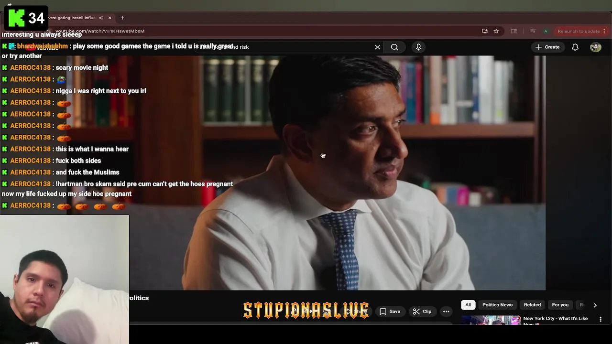This screenshot has width=612, height=344.
Task: Click the streamer webcam thumbnail
Action: point(65,279)
